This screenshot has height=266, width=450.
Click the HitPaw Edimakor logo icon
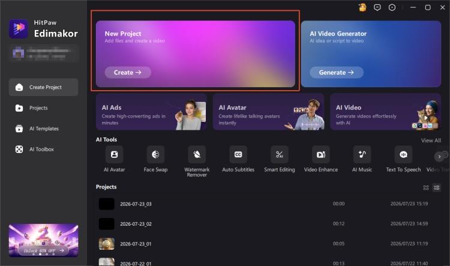(x=19, y=29)
